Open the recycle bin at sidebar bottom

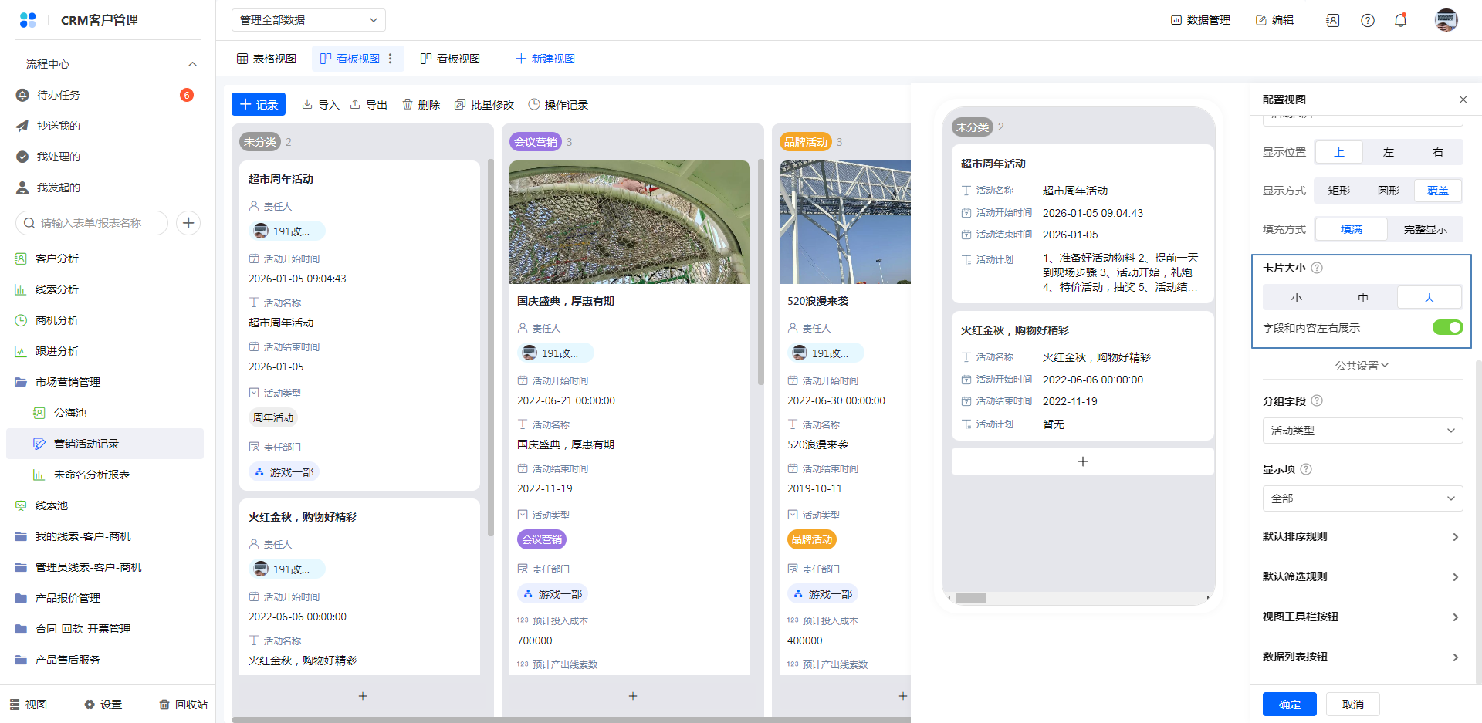pos(183,704)
